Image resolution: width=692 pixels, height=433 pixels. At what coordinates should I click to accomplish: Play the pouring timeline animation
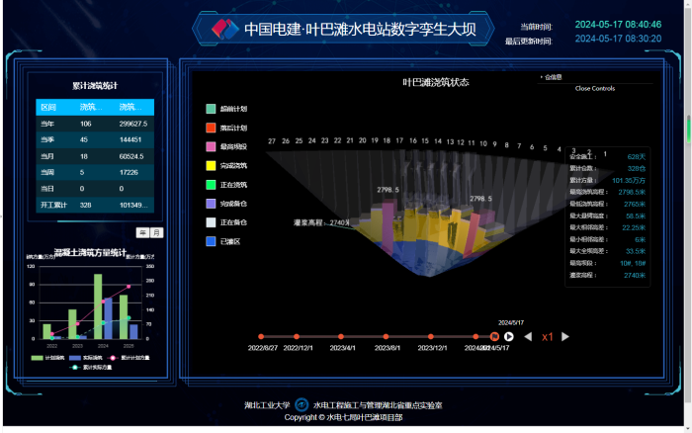coord(509,337)
